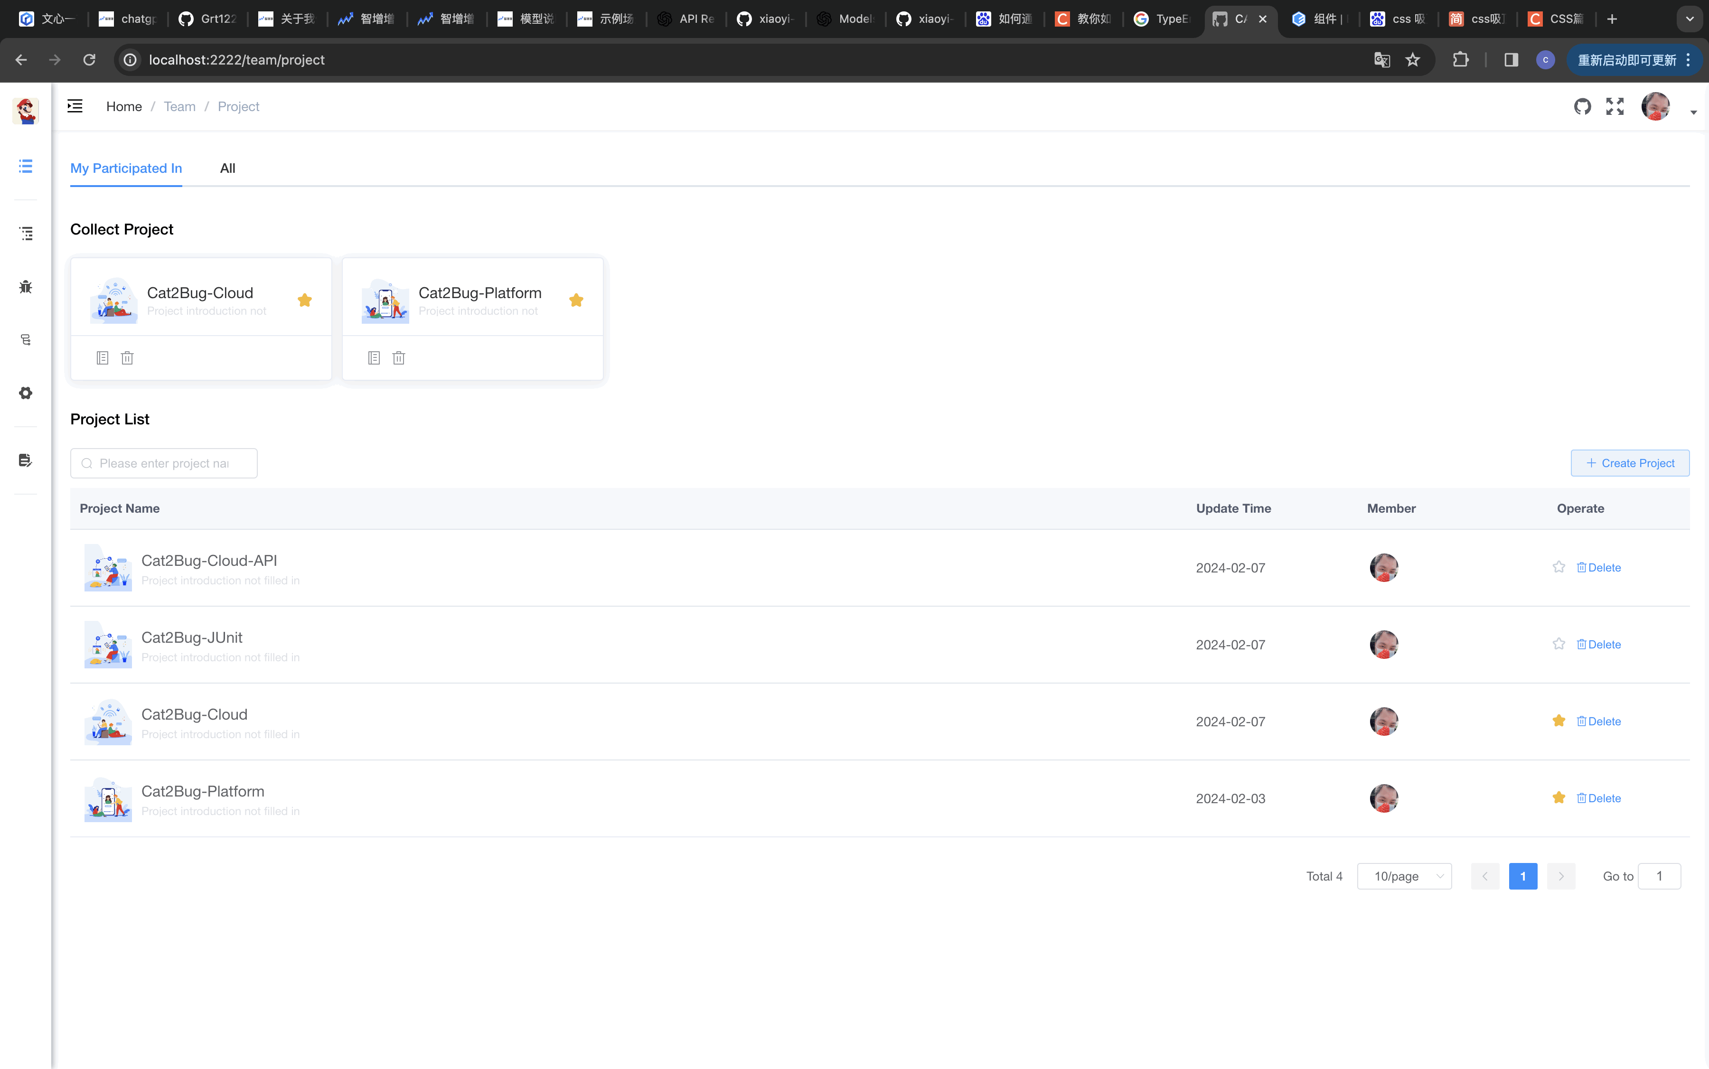Click trash icon on Cat2Bug-Cloud card
This screenshot has height=1069, width=1709.
pos(127,358)
